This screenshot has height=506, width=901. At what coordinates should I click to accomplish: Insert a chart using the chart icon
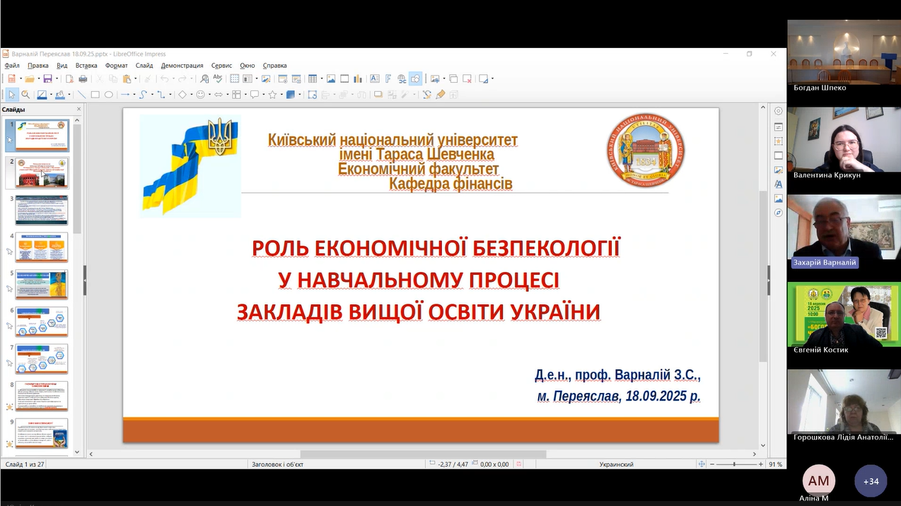tap(358, 79)
